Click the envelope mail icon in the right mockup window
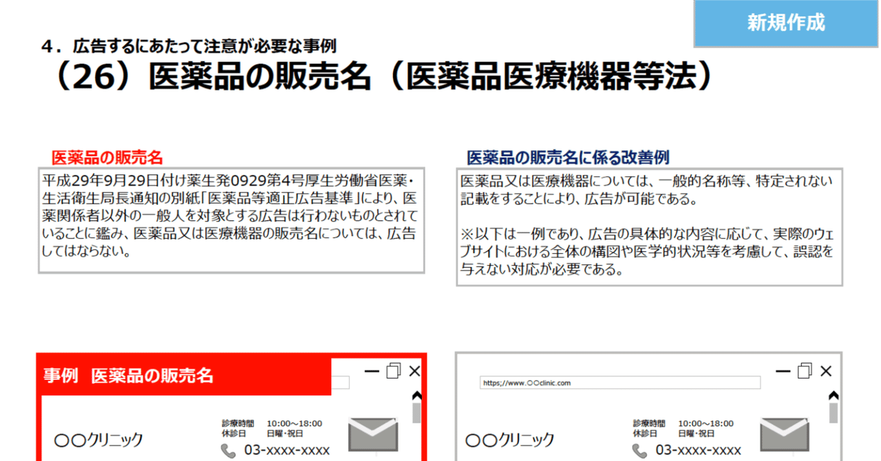This screenshot has width=881, height=461. 783,435
